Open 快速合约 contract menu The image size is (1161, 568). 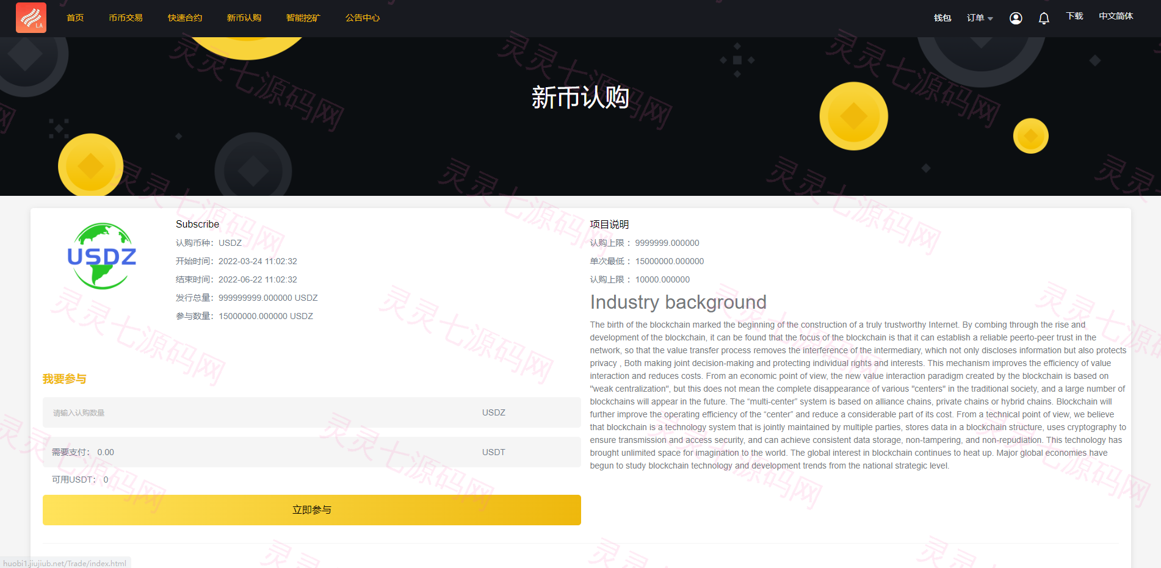pos(185,18)
